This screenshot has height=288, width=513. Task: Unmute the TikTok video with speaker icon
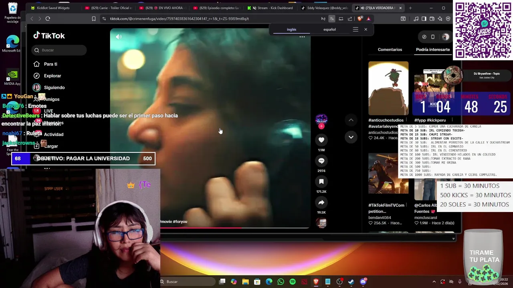tap(119, 37)
